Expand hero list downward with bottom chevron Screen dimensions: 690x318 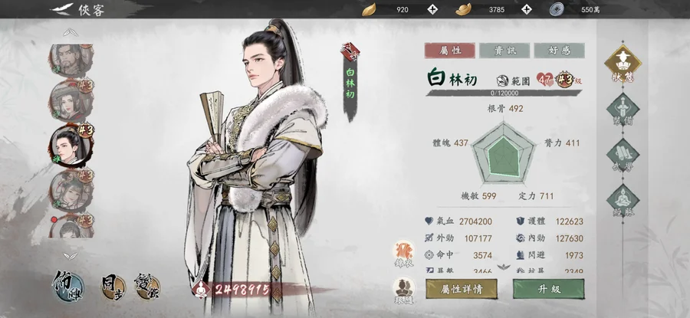pos(71,255)
